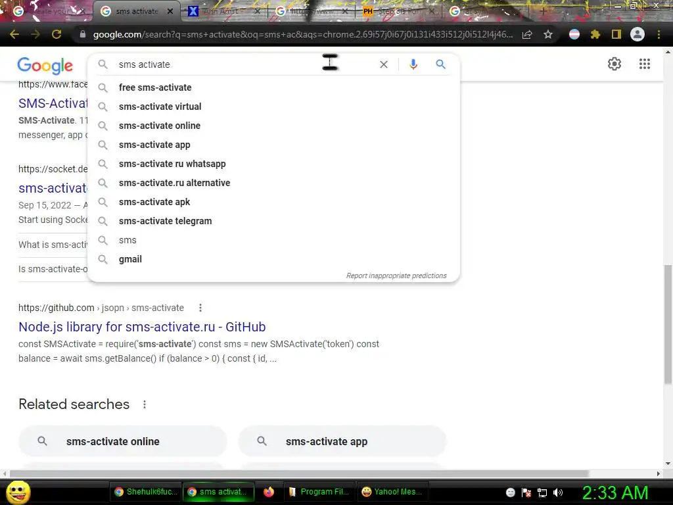
Task: Click the flag alert tray icon
Action: [x=526, y=493]
